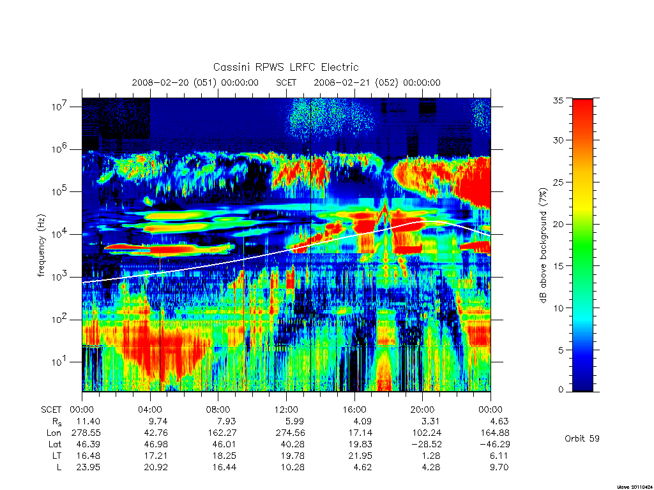Click the colorbar tick value 35

tap(558, 100)
